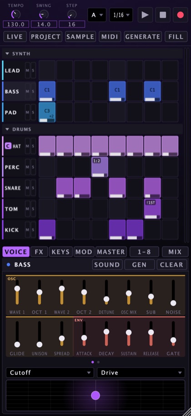Screen dimensions: 191x416
Task: Open the MIX view
Action: click(x=175, y=252)
